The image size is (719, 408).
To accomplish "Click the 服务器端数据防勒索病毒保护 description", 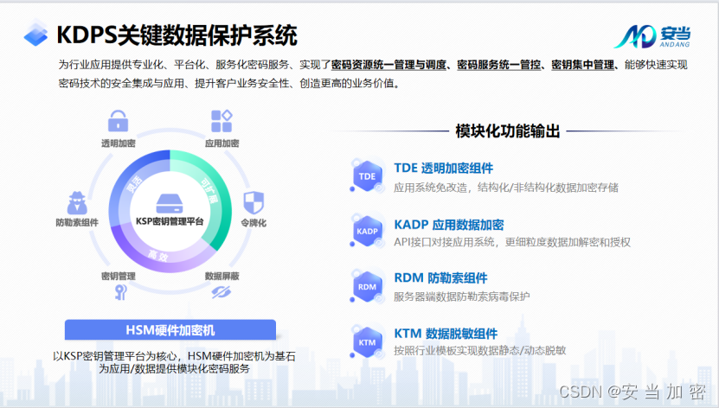I will click(x=462, y=296).
